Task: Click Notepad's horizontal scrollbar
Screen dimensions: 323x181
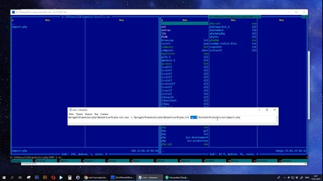Action: pos(172,124)
